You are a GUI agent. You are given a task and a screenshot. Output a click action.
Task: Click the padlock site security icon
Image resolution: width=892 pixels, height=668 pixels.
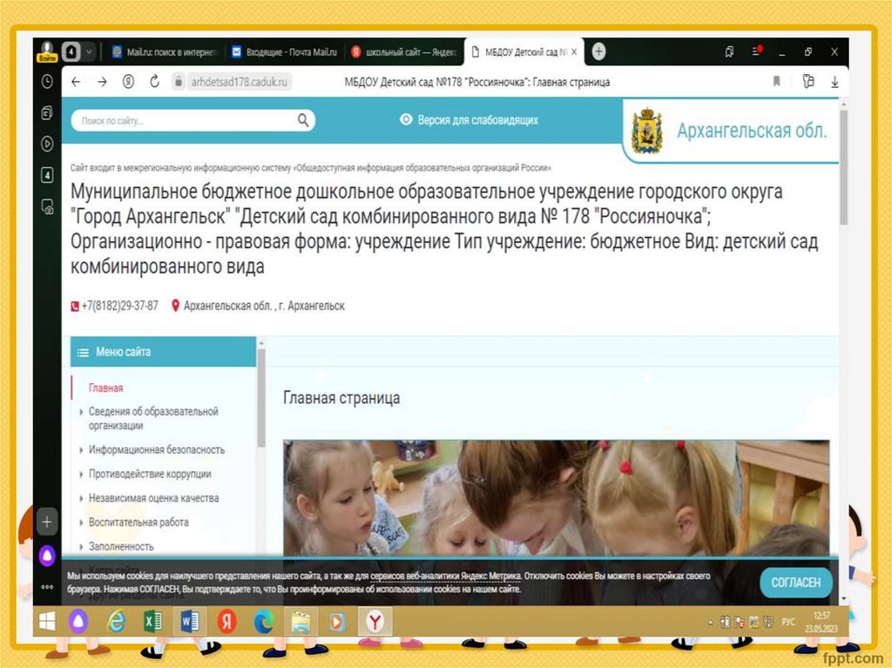tap(178, 82)
